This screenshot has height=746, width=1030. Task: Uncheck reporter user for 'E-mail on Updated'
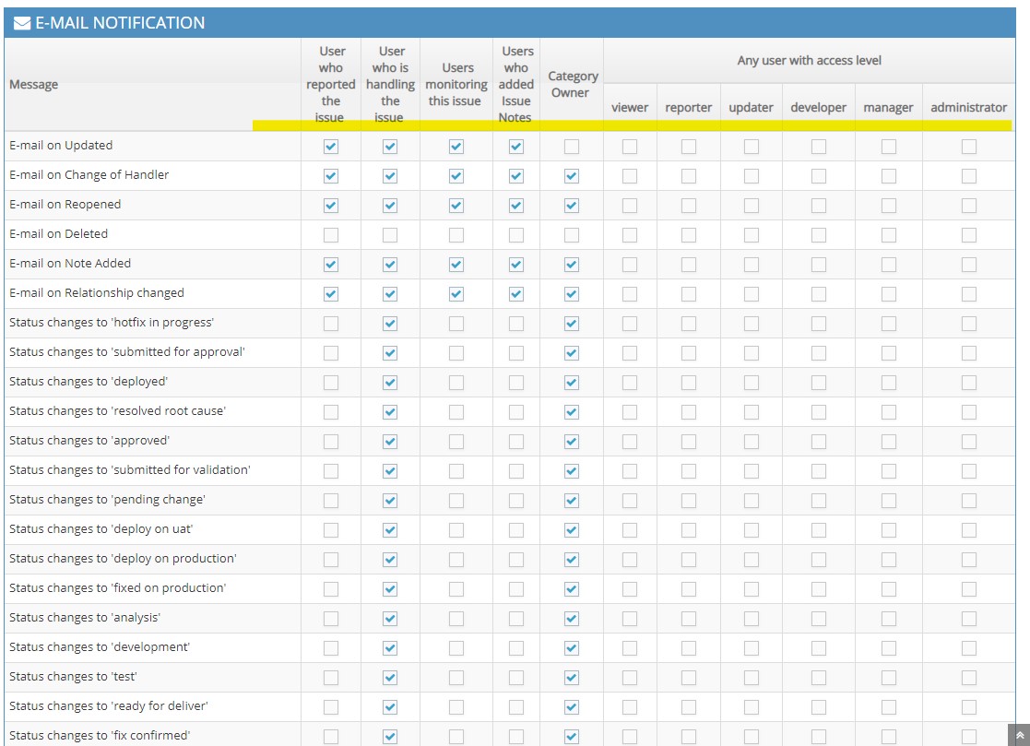click(331, 147)
